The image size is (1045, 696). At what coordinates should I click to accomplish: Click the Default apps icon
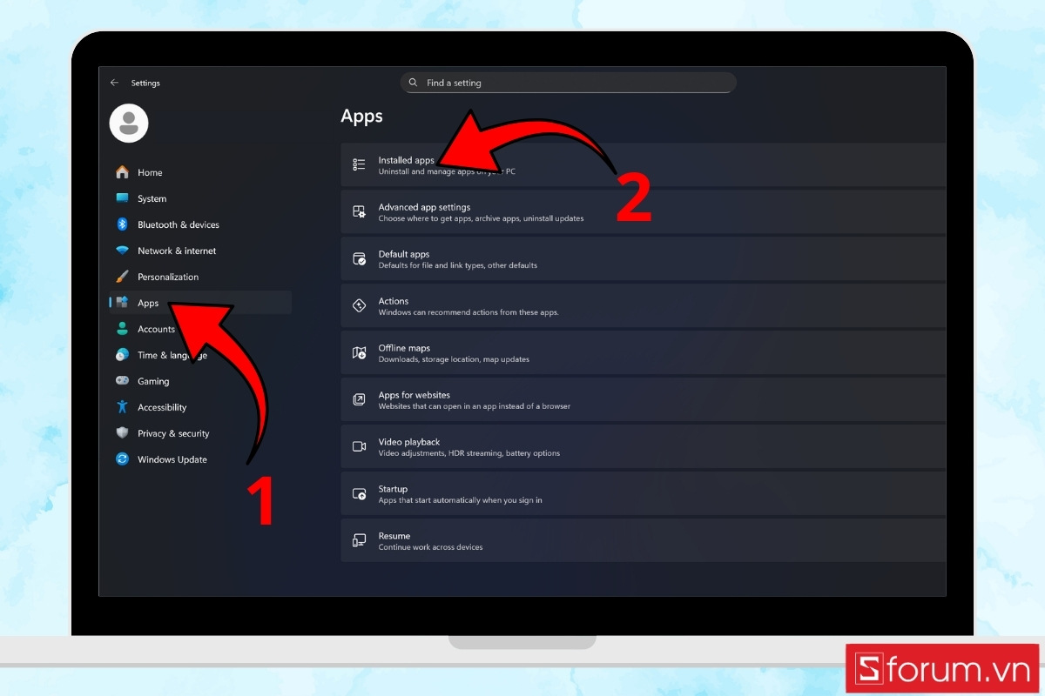point(359,258)
